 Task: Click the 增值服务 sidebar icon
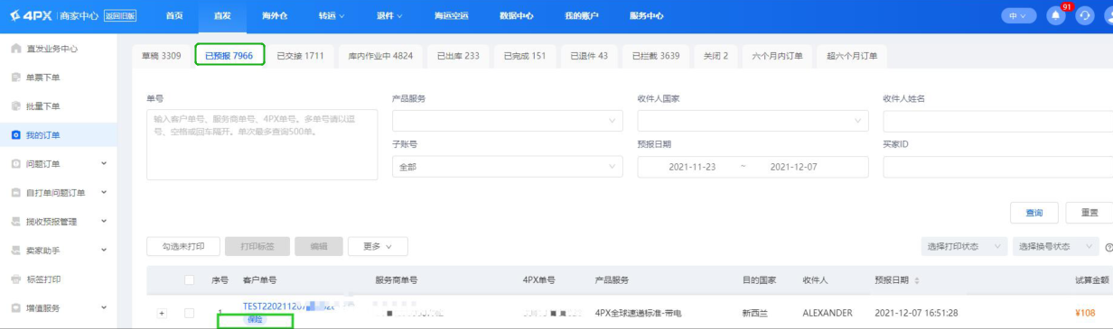(15, 308)
